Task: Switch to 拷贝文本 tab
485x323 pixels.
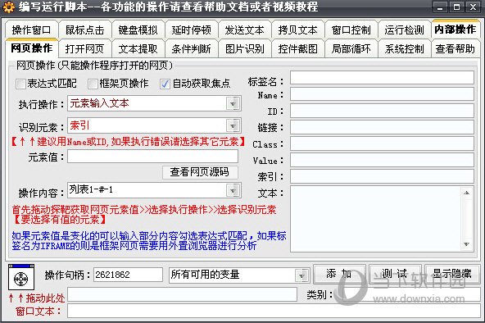Action: coord(297,30)
